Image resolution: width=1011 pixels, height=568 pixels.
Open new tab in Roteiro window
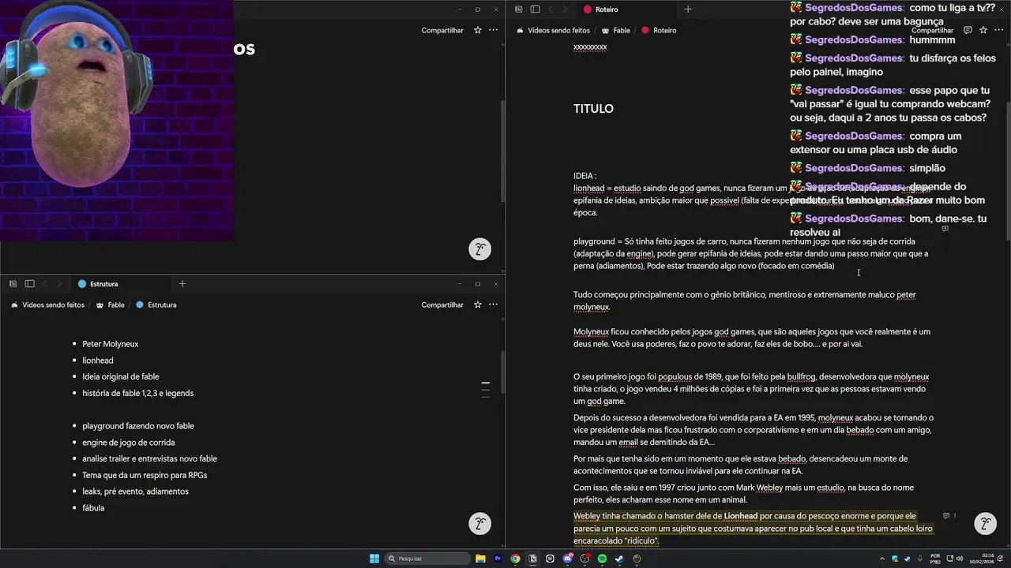click(687, 9)
